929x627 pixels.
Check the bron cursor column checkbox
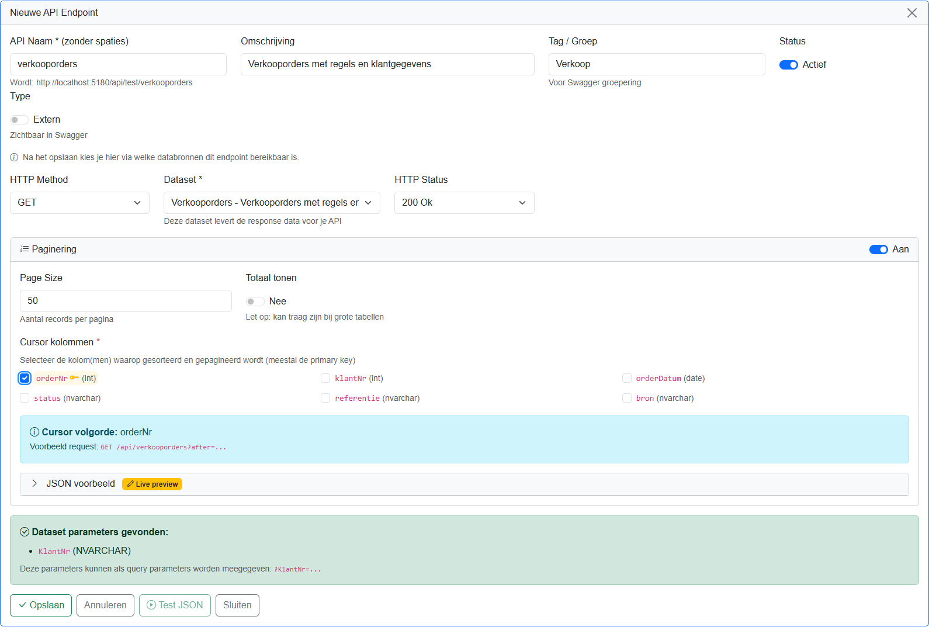point(627,398)
